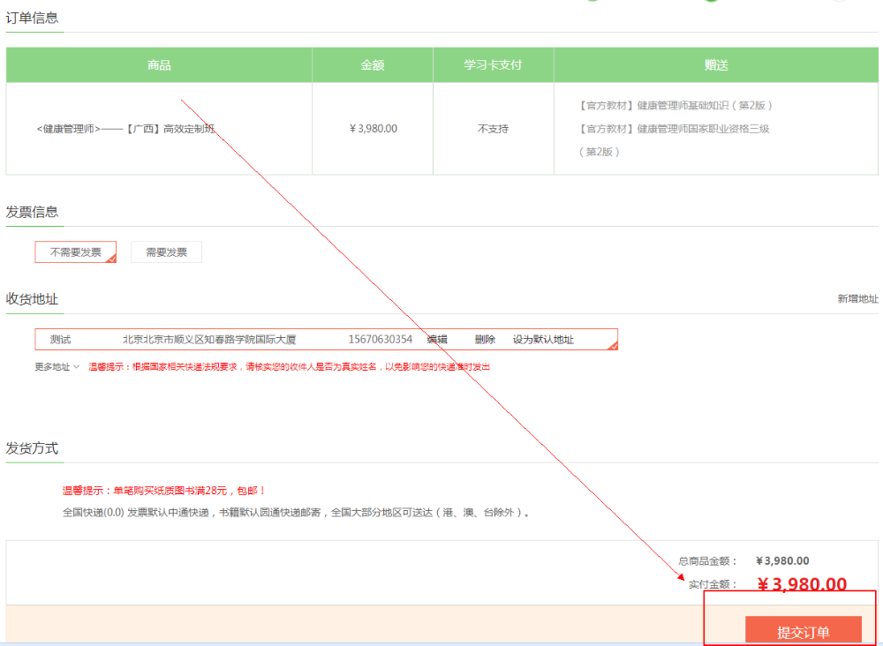Click the selected corner mark on address row
The width and height of the screenshot is (883, 646).
click(613, 346)
